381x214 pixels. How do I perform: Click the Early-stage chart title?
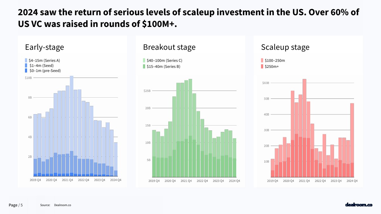point(44,47)
